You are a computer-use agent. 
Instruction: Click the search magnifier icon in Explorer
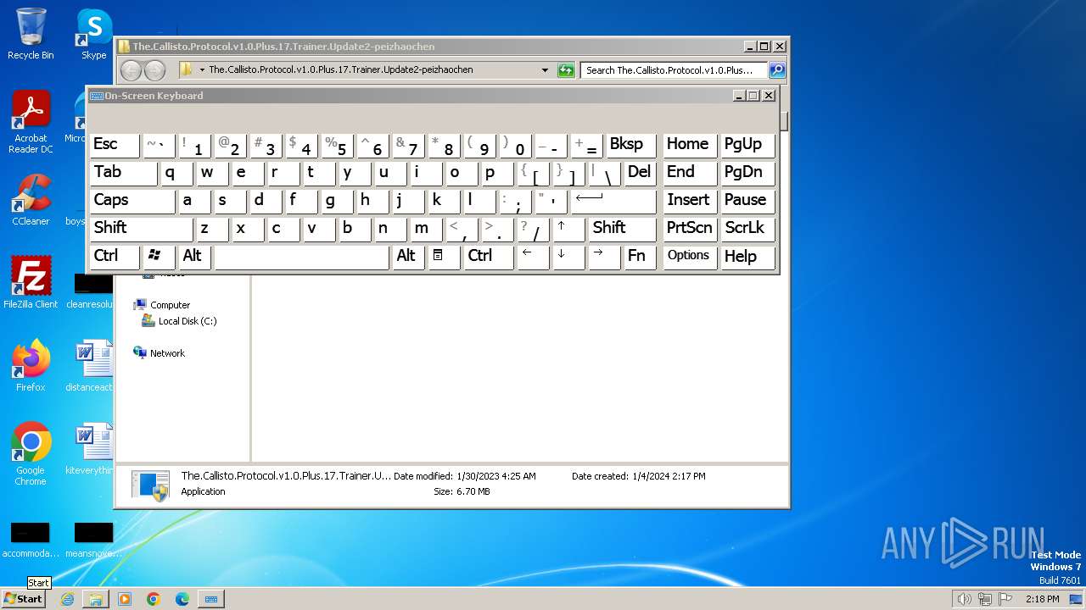pos(777,70)
